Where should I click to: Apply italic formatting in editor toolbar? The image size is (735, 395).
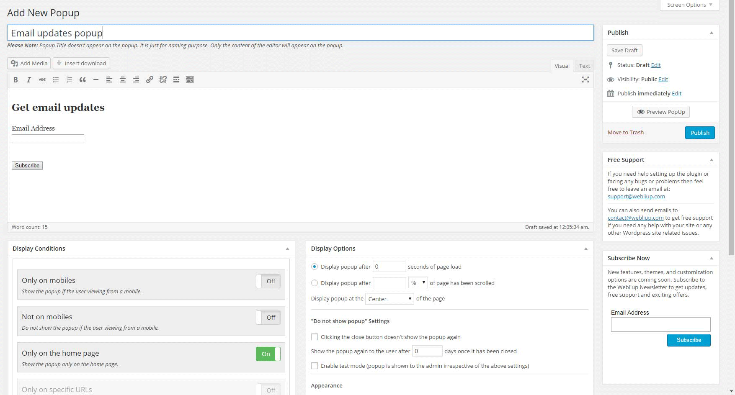tap(29, 80)
